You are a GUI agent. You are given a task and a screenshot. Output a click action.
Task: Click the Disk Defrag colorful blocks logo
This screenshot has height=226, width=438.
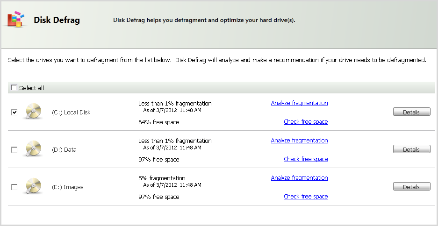pos(15,19)
